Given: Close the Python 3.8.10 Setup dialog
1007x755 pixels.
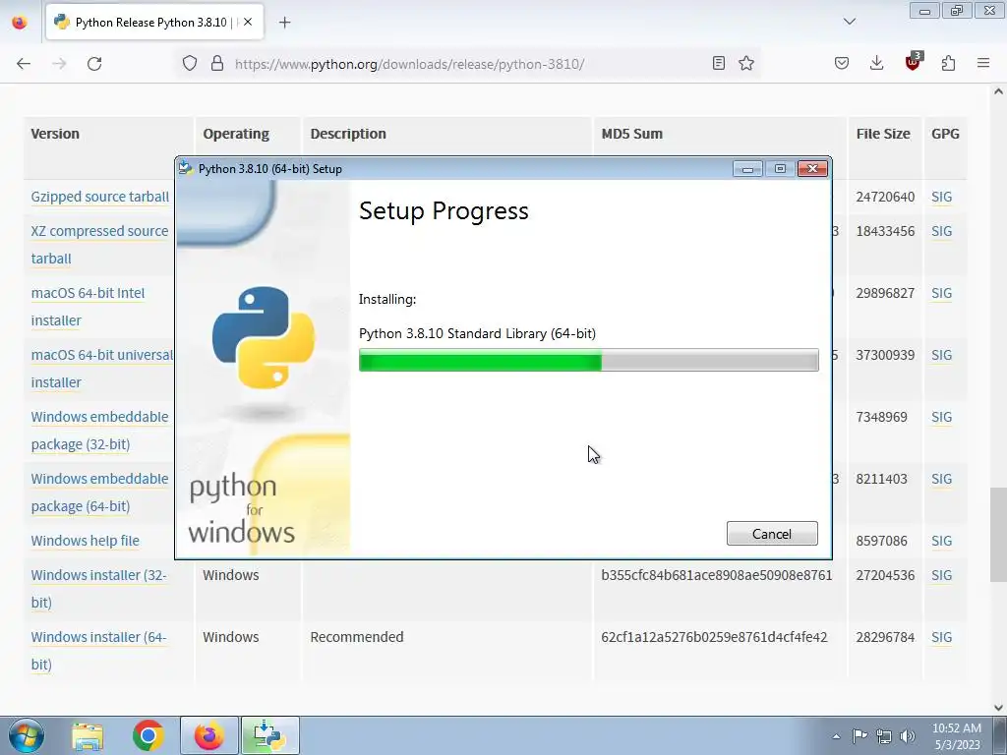Looking at the screenshot, I should click(x=811, y=169).
